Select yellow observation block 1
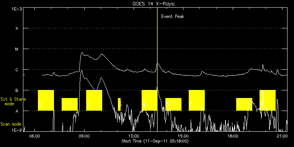Viewport: 294px width, 147px height. pyautogui.click(x=70, y=104)
